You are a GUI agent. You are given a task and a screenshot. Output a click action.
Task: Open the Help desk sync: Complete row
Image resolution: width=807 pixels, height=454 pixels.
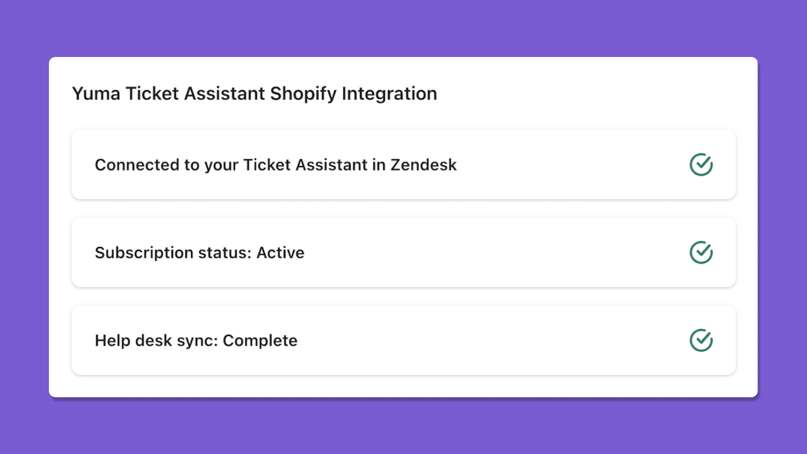(x=403, y=340)
